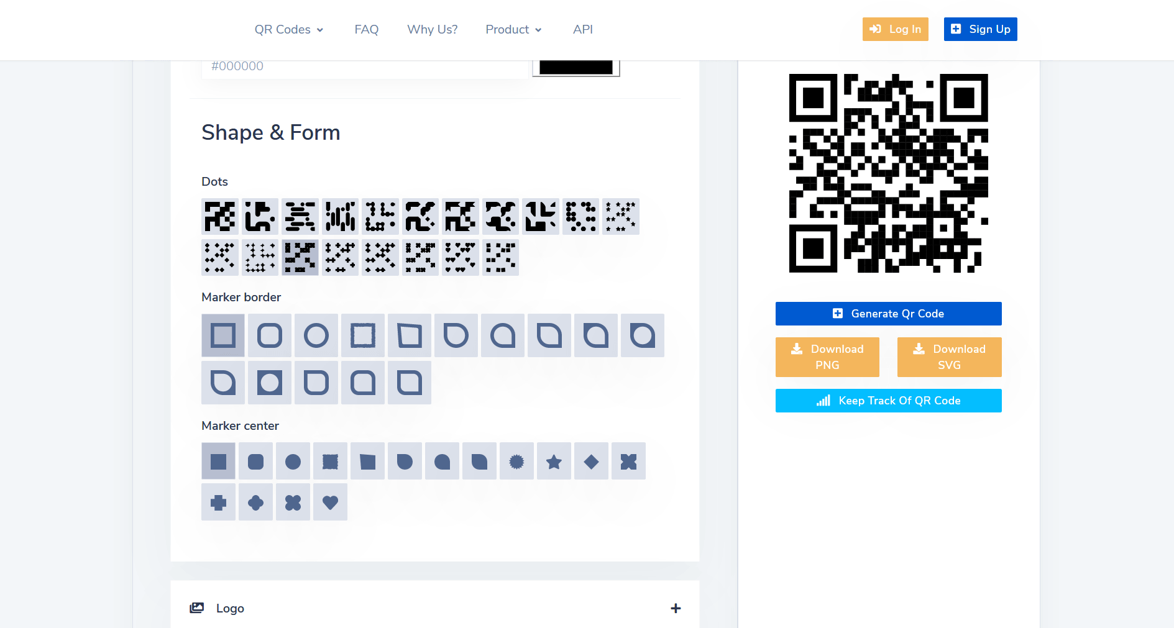Expand the Logo section plus icon
1174x628 pixels.
(676, 608)
